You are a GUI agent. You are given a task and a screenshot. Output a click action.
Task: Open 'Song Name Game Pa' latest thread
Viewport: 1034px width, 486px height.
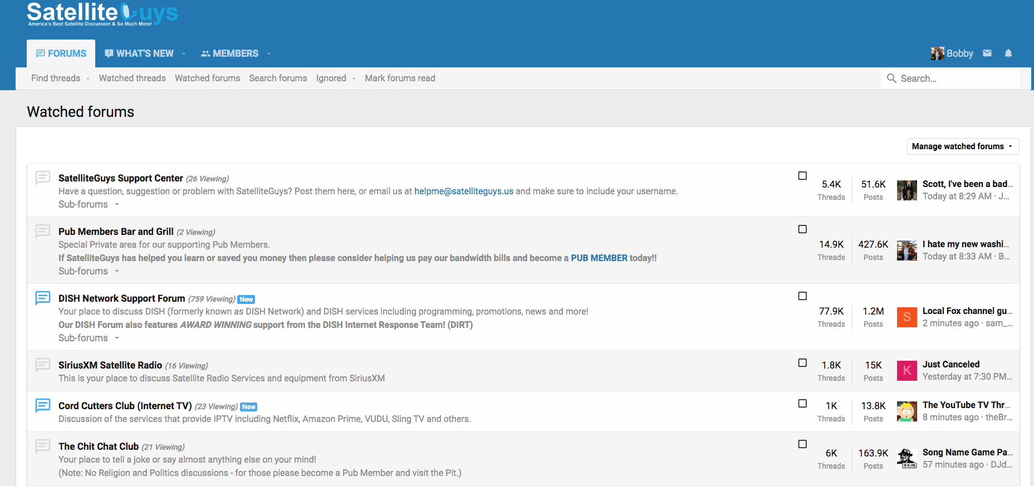pyautogui.click(x=968, y=453)
